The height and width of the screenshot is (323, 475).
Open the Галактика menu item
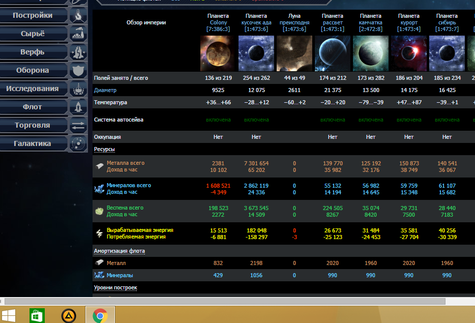point(33,143)
